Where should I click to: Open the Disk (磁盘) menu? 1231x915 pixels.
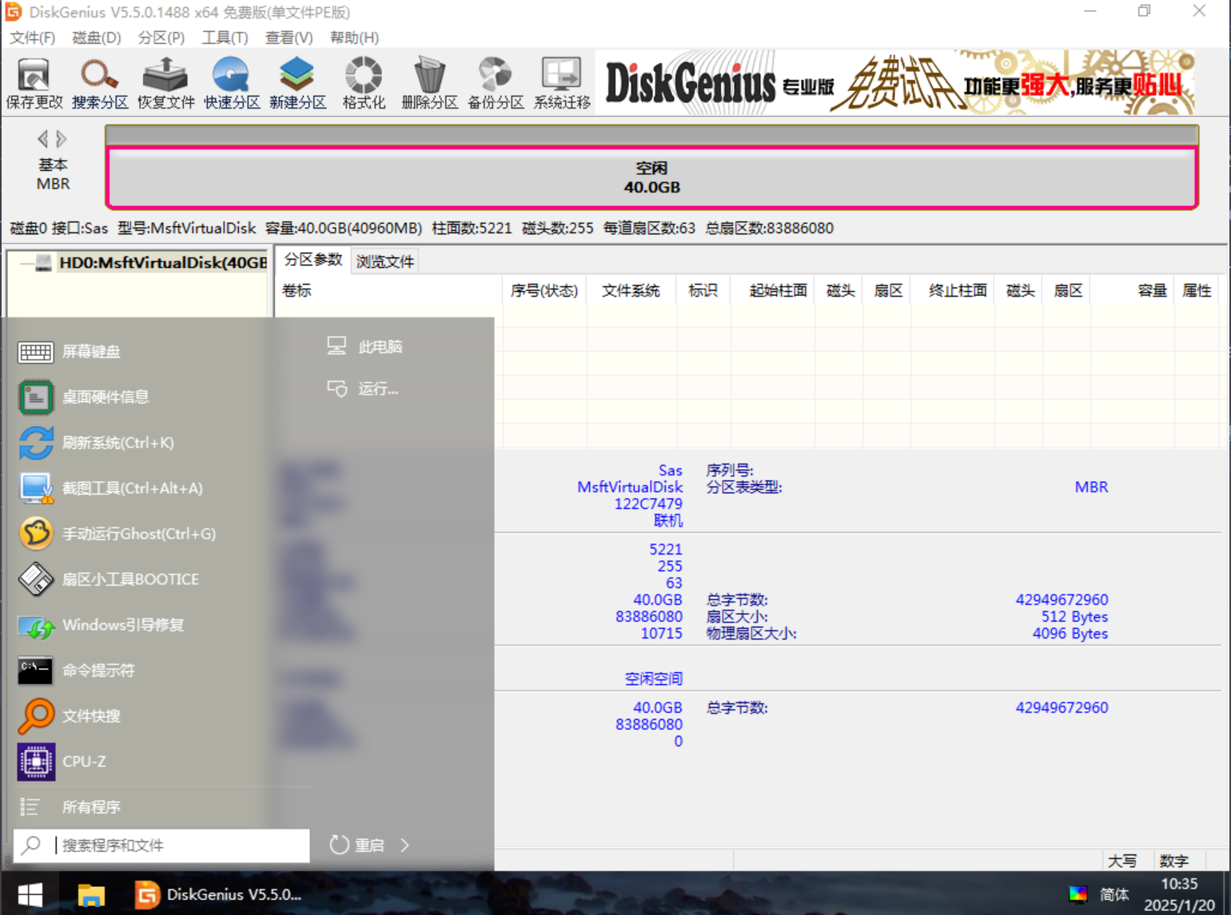point(97,38)
